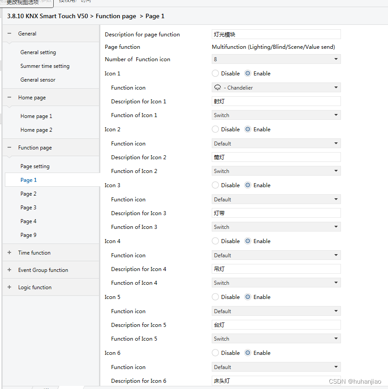The image size is (388, 389).
Task: Expand Event Group function plus icon
Action: 9,270
